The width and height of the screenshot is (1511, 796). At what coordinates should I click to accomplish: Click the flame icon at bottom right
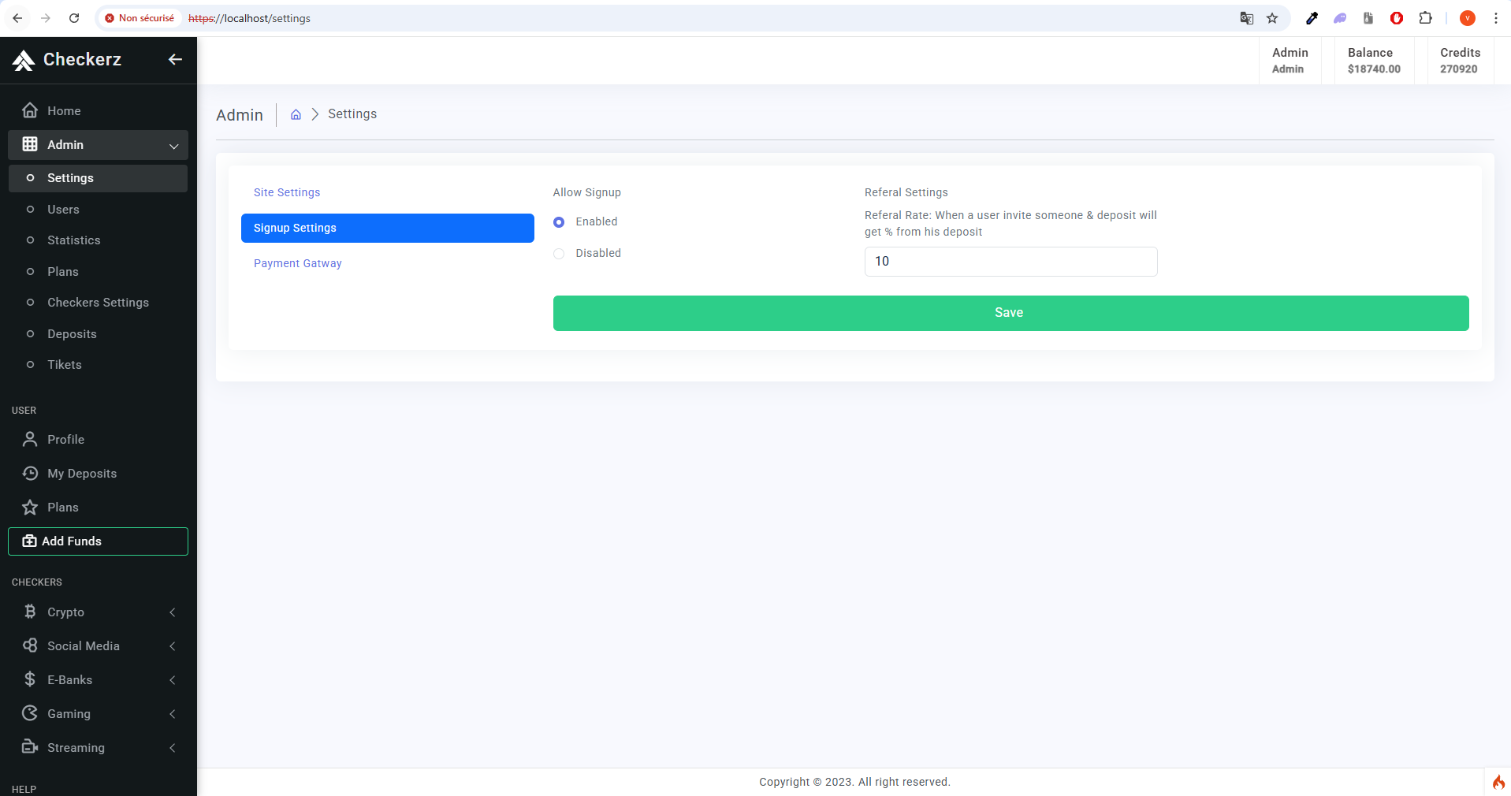click(x=1498, y=782)
